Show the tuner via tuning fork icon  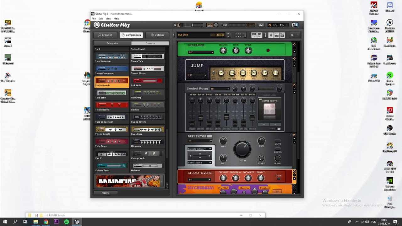(265, 35)
